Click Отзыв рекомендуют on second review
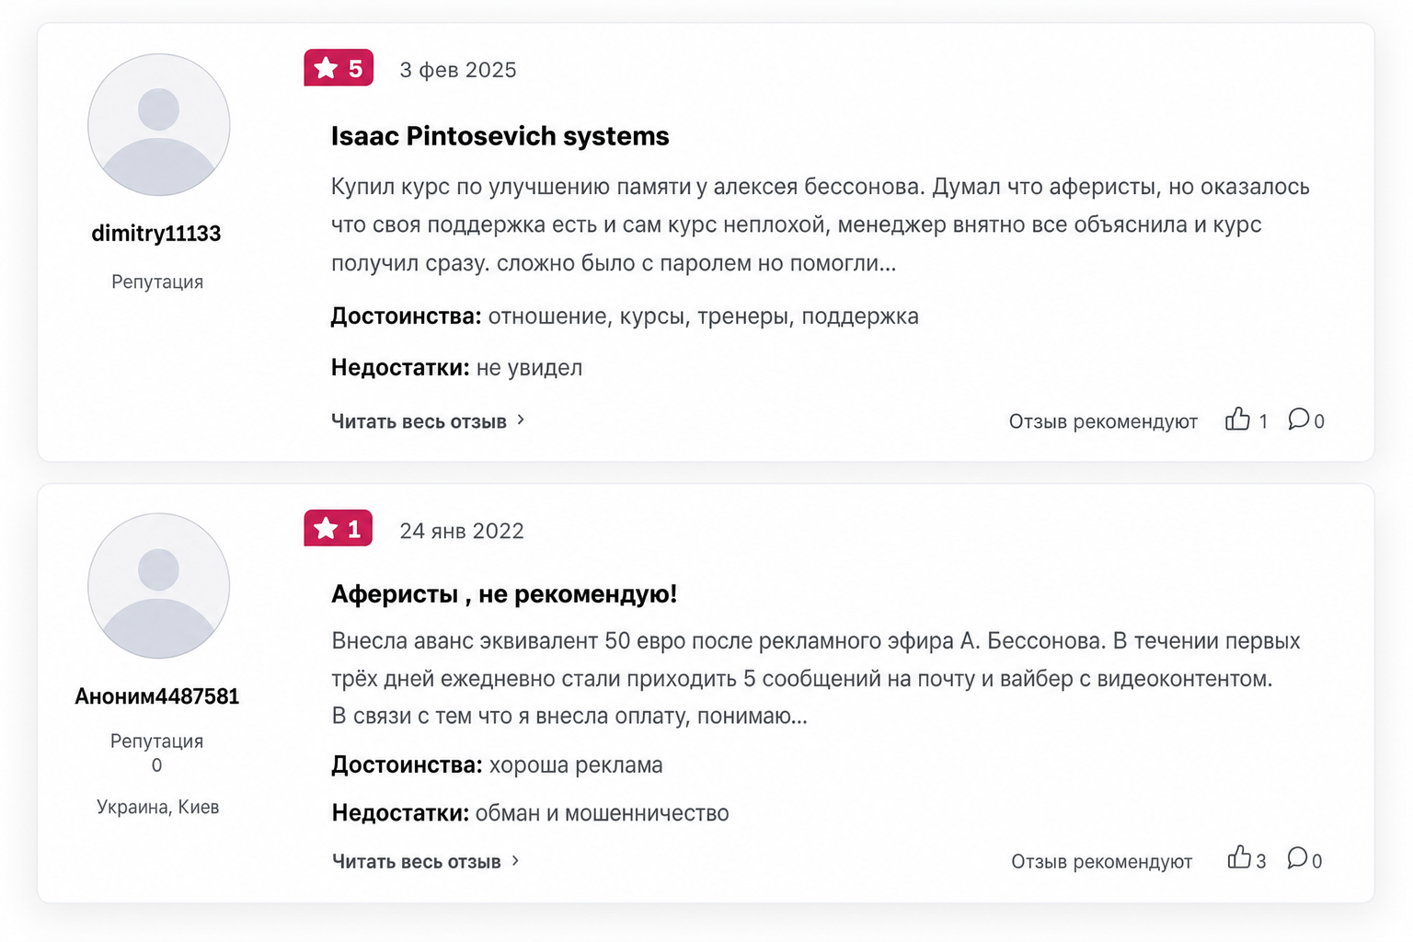This screenshot has width=1413, height=942. pos(1101,862)
